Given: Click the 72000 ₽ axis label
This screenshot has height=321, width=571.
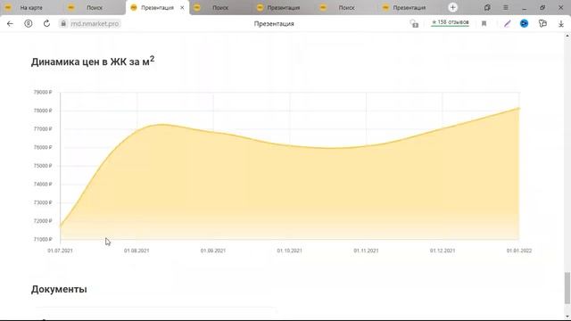Looking at the screenshot, I should click(43, 221).
